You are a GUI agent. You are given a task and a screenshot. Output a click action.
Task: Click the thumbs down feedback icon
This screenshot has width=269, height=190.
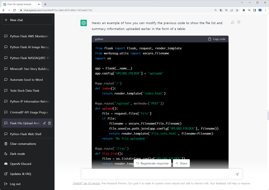(x=239, y=22)
